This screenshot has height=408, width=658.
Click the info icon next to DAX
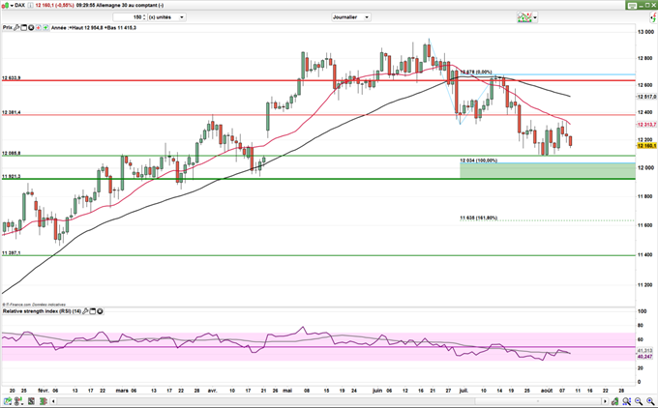point(31,6)
